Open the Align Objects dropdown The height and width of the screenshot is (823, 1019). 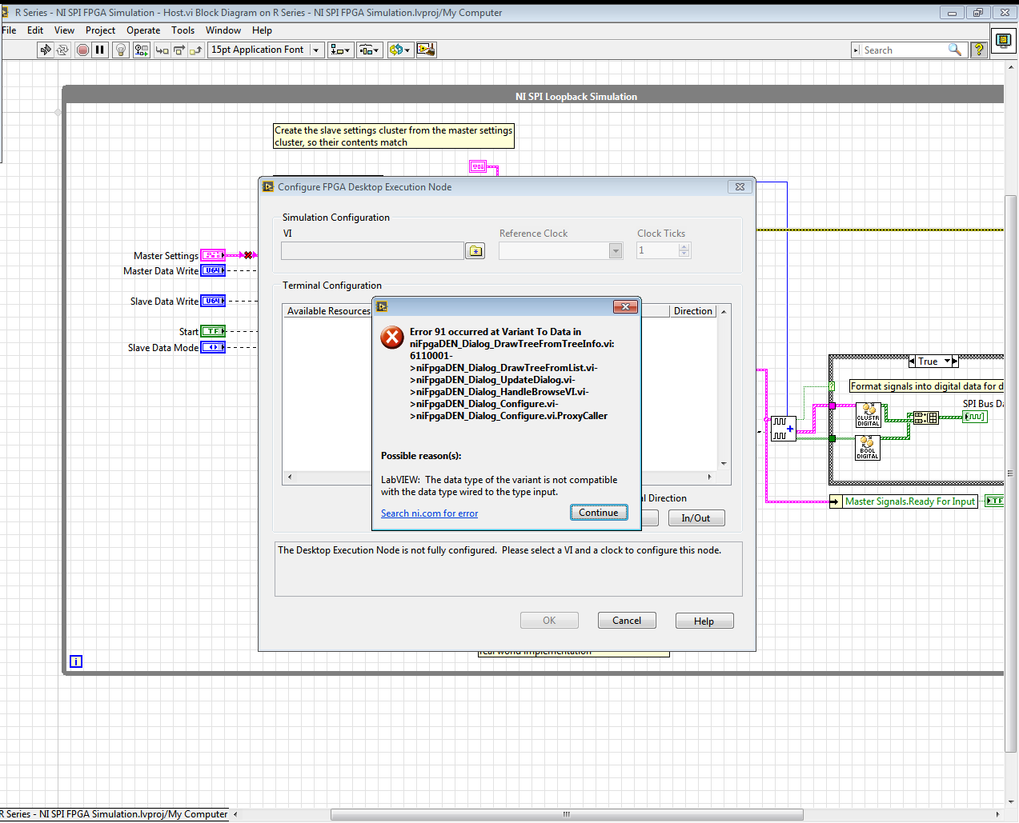(x=340, y=50)
